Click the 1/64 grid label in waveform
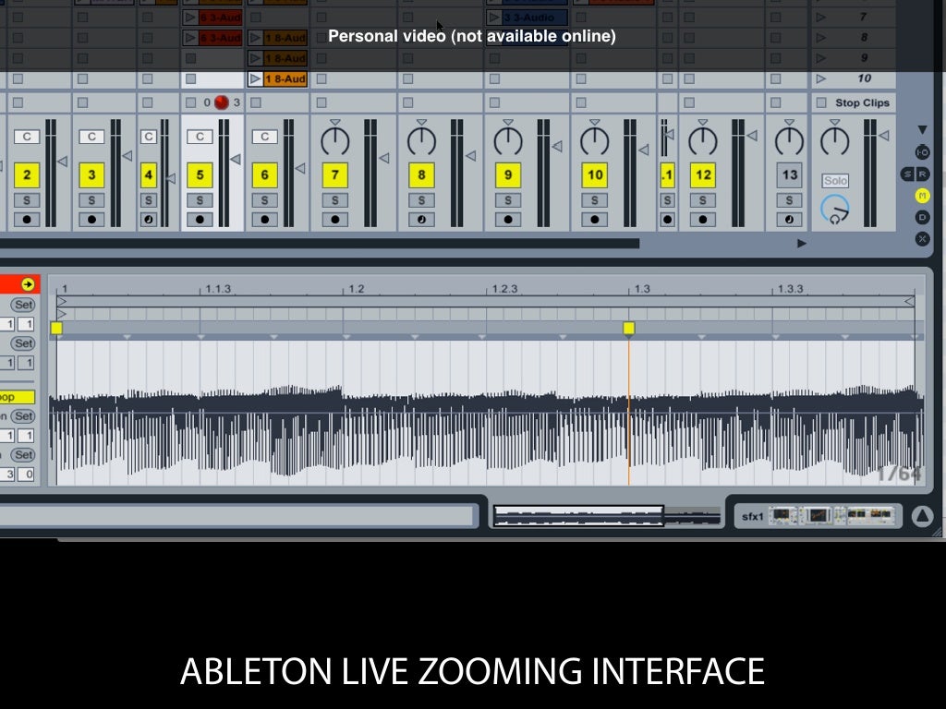The image size is (946, 709). coord(900,474)
